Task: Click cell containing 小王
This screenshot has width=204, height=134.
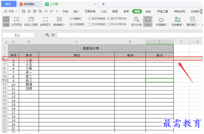Action: tap(29, 64)
